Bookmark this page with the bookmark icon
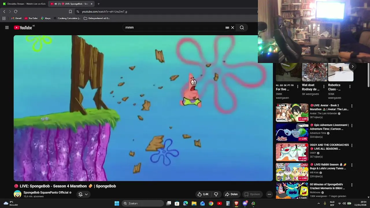This screenshot has width=370, height=208. click(x=70, y=12)
